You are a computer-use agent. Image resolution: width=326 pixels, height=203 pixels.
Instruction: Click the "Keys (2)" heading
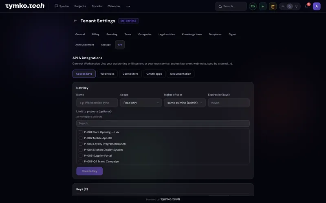(82, 189)
